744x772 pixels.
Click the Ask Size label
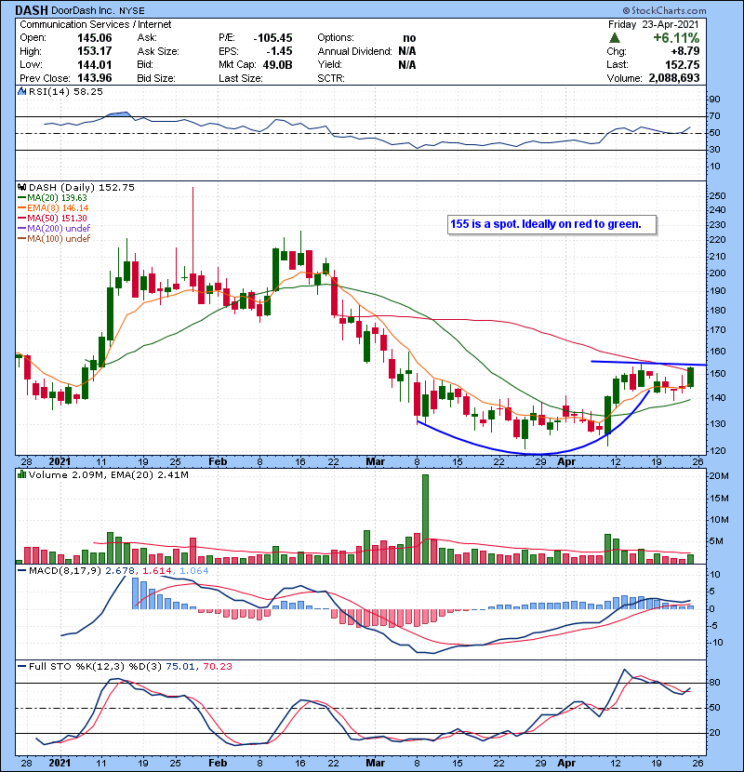tap(158, 51)
